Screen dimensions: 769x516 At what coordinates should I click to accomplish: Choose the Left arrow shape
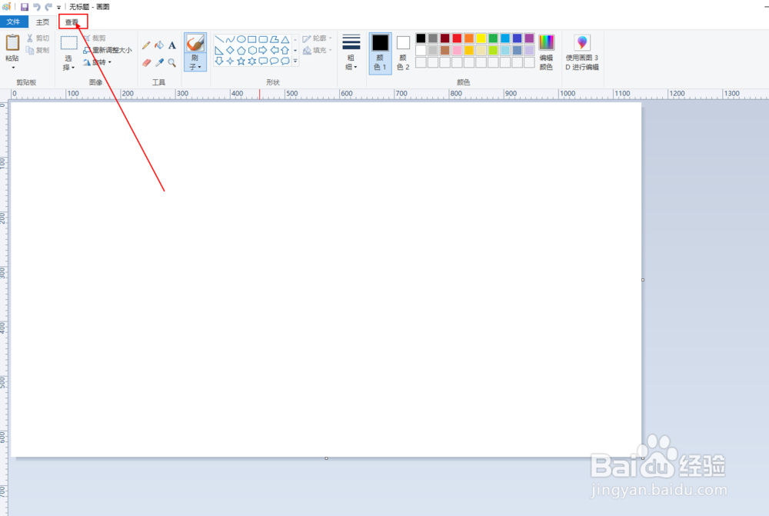[x=275, y=50]
